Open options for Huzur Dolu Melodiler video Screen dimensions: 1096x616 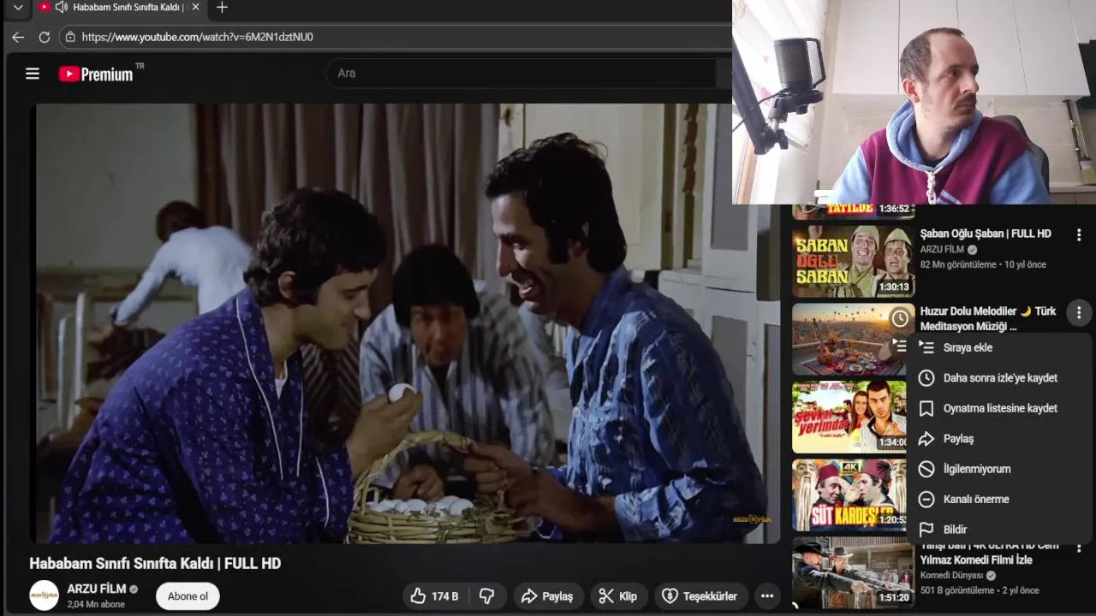click(1079, 313)
